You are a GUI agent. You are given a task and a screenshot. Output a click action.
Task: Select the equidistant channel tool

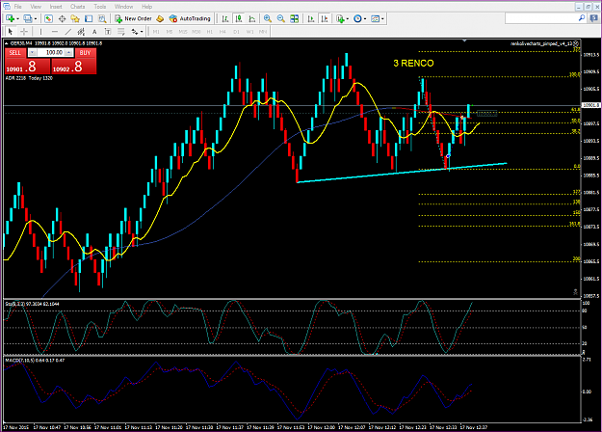coord(81,32)
